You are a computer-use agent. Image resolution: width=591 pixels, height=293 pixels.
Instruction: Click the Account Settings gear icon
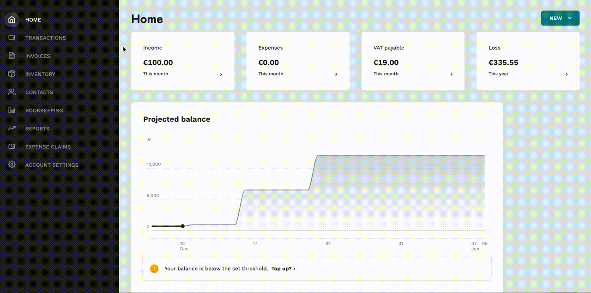tap(12, 165)
